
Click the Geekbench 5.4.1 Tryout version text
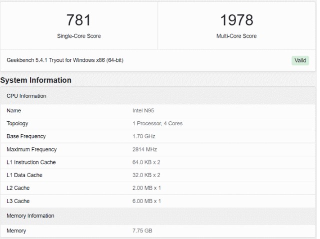65,60
